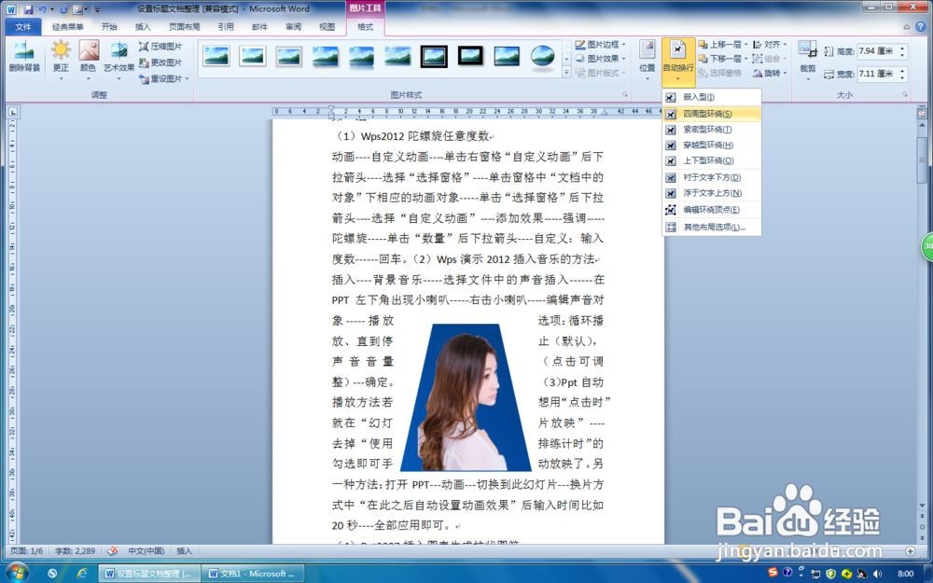
Task: Open the Picture Styles group dialog launcher
Action: click(x=625, y=94)
